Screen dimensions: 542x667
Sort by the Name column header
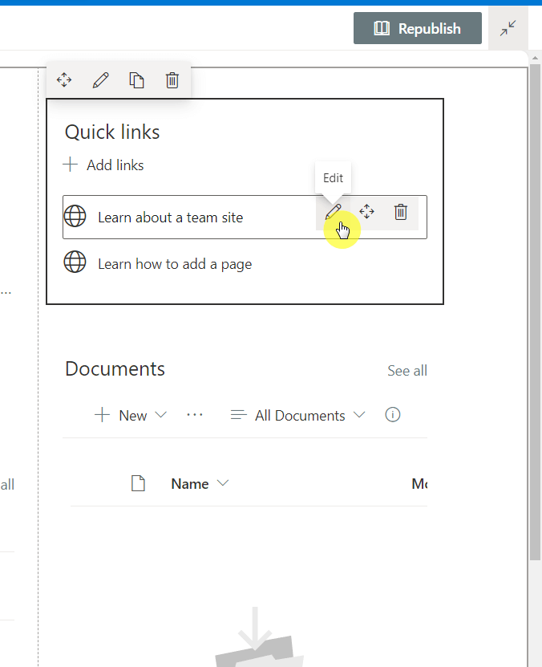pyautogui.click(x=200, y=484)
